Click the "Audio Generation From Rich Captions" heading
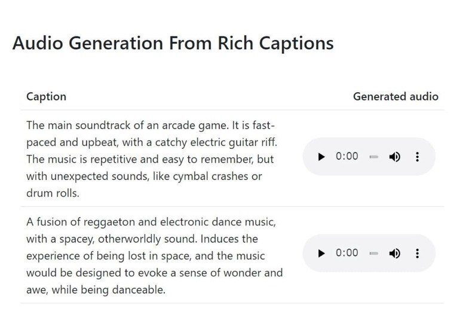Image resolution: width=466 pixels, height=311 pixels. 173,44
